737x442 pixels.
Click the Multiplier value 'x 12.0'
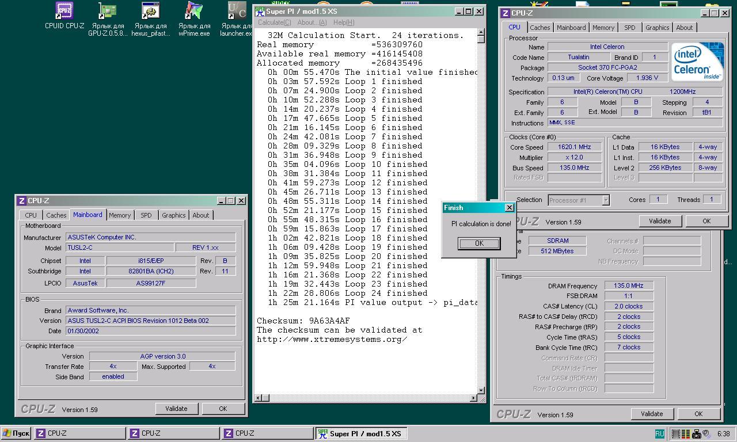(575, 158)
